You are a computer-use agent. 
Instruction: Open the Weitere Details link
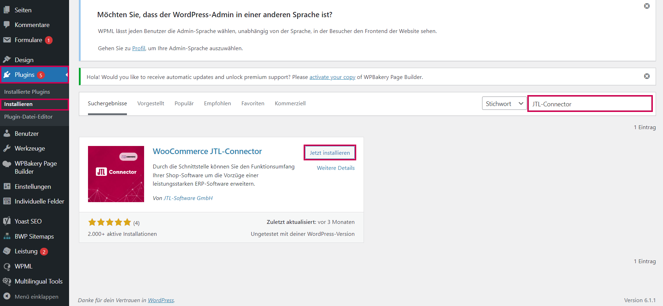336,168
